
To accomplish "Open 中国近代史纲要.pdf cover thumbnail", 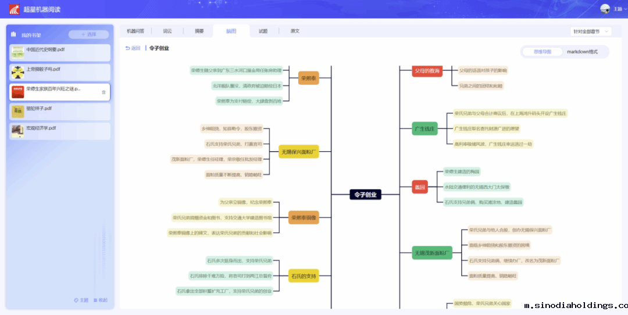I will (x=18, y=52).
